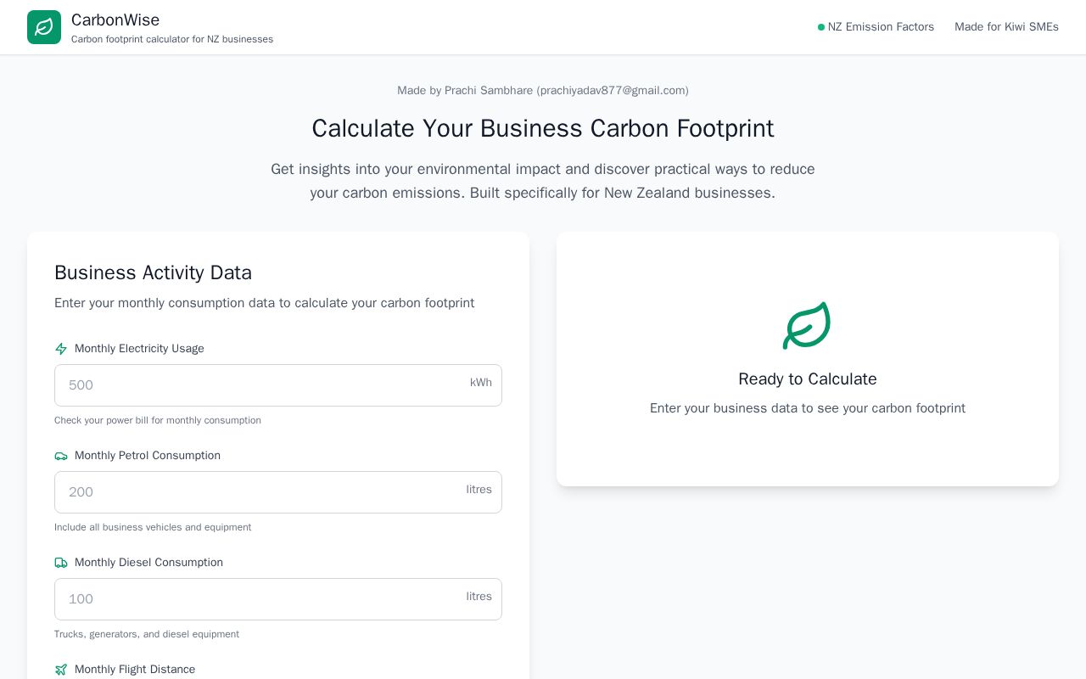Click the litres unit in the Petrol field

[x=479, y=490]
